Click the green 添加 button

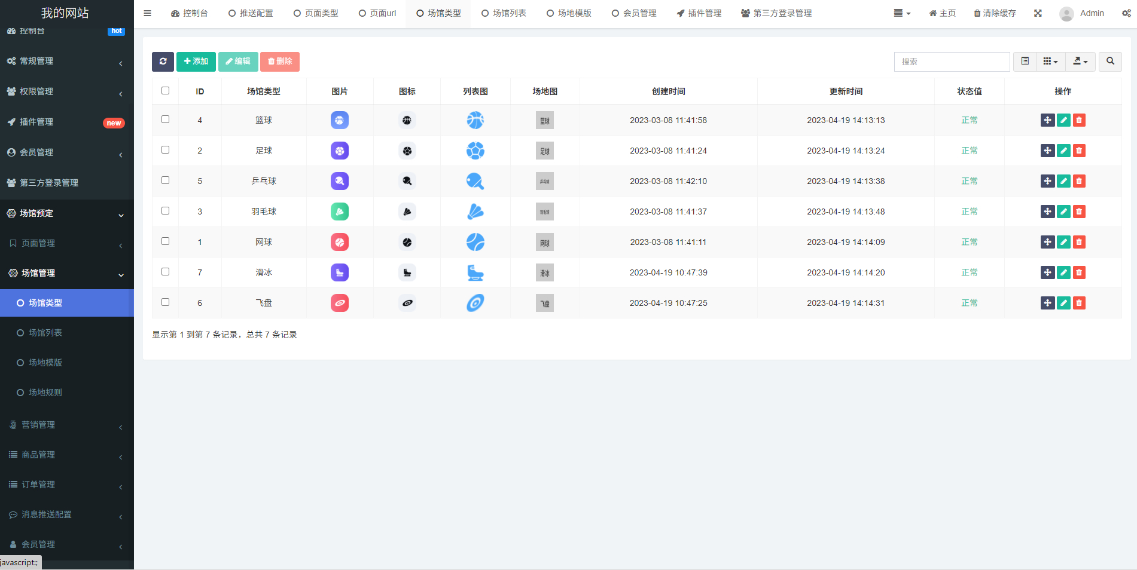(x=196, y=62)
